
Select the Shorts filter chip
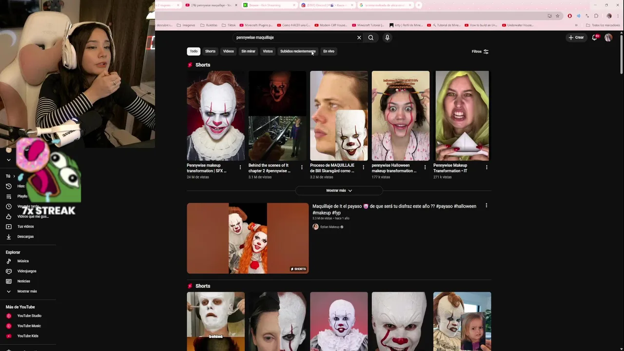210,51
